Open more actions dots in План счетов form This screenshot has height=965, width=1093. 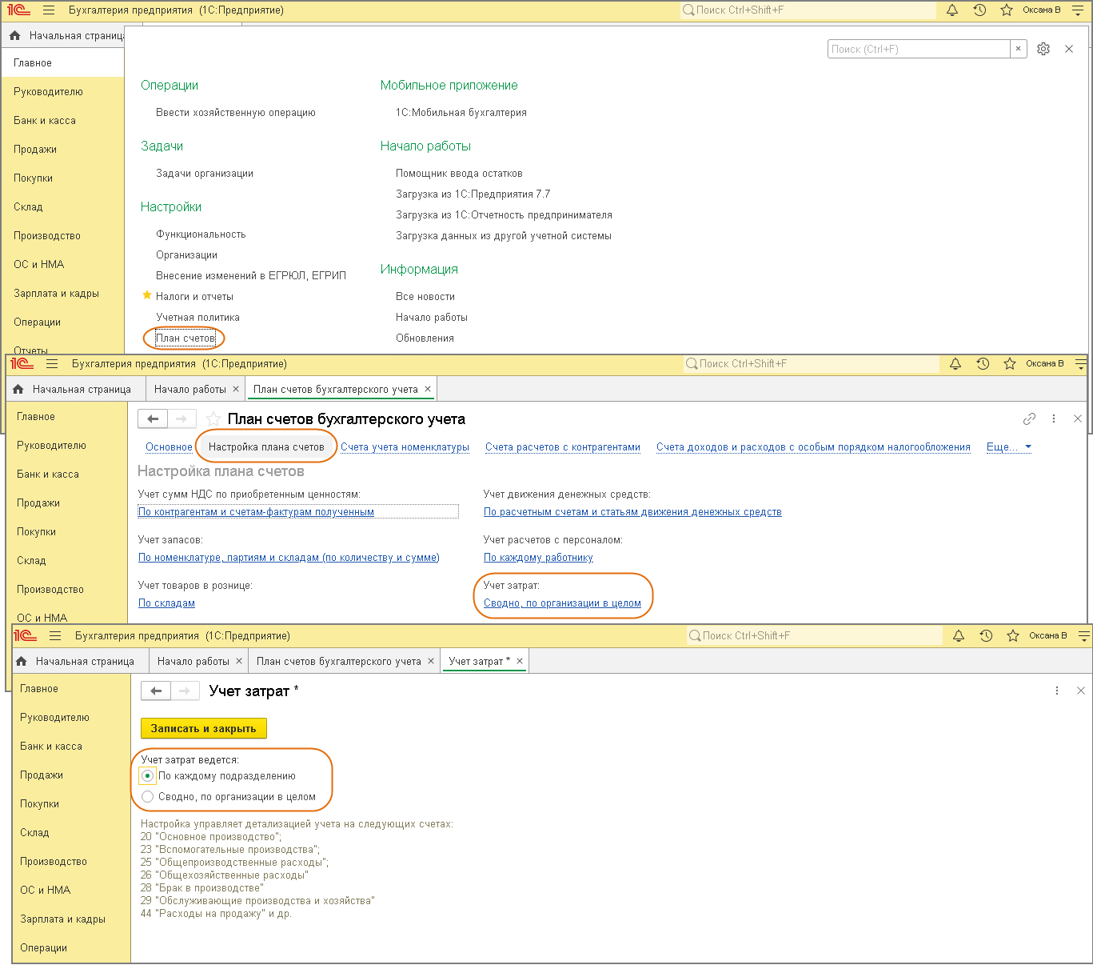click(x=1054, y=418)
